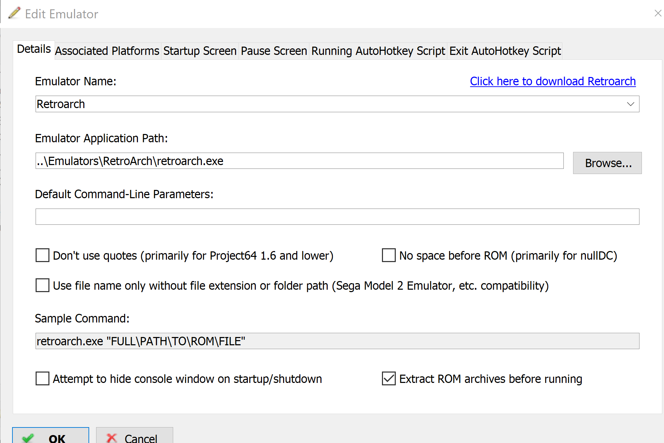Switch to the Details tab

(x=34, y=49)
